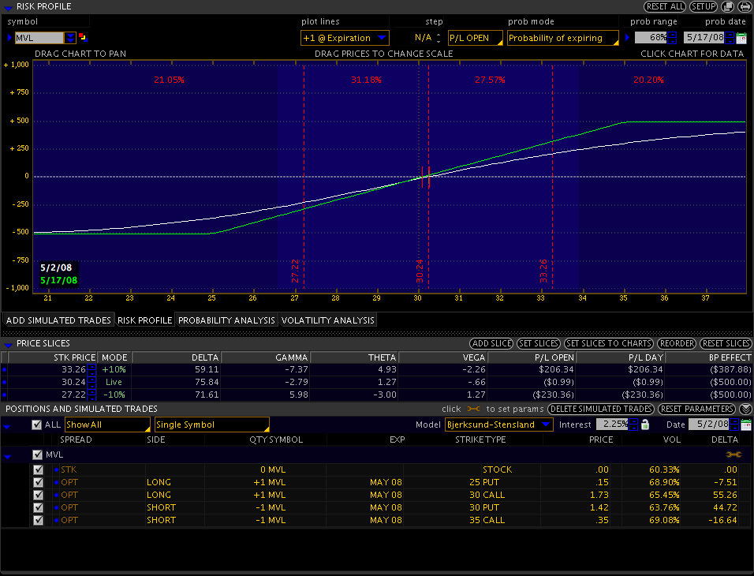754x576 pixels.
Task: Click the wrench icon in MVL row
Action: pyautogui.click(x=733, y=454)
